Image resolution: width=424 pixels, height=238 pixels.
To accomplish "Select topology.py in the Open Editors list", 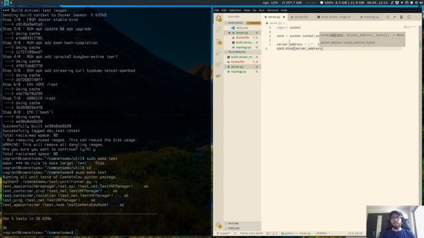I will click(243, 47).
